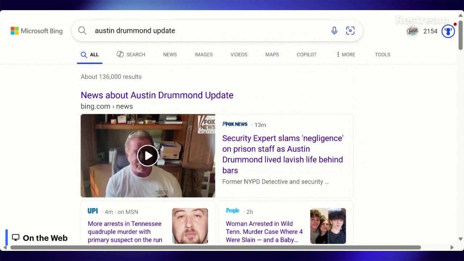Open Security Expert slams negligence headline
Viewport: 464px width, 261px height.
click(x=283, y=154)
